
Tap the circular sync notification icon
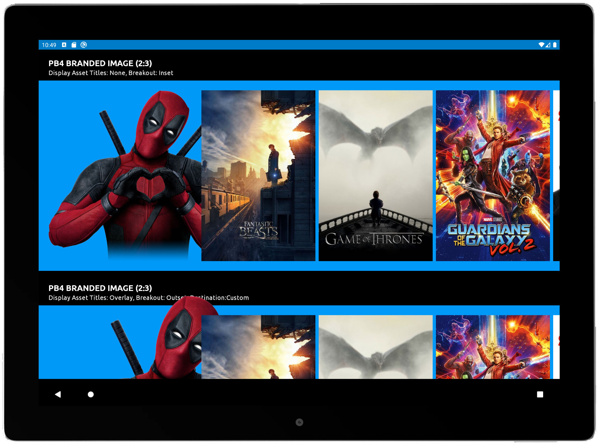83,45
